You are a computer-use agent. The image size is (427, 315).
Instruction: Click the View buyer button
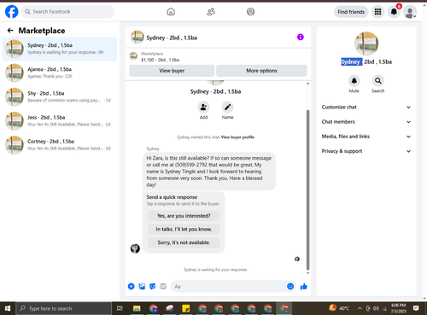point(172,71)
